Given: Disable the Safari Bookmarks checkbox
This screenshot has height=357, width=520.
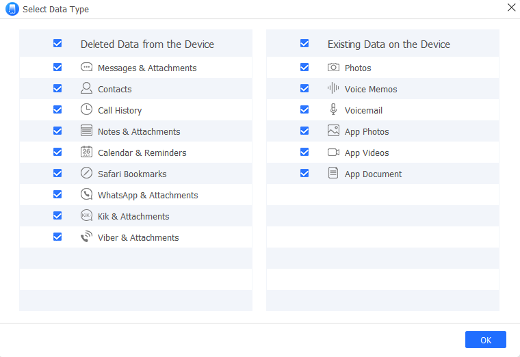Looking at the screenshot, I should [x=57, y=173].
